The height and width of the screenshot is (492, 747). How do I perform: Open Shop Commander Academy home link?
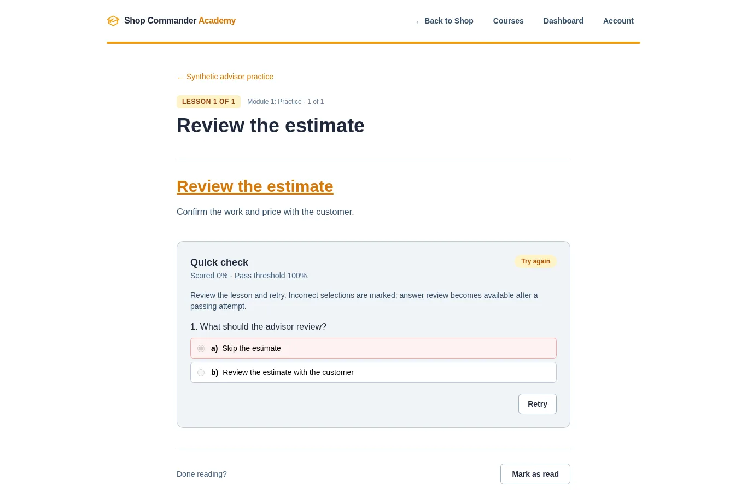point(171,21)
